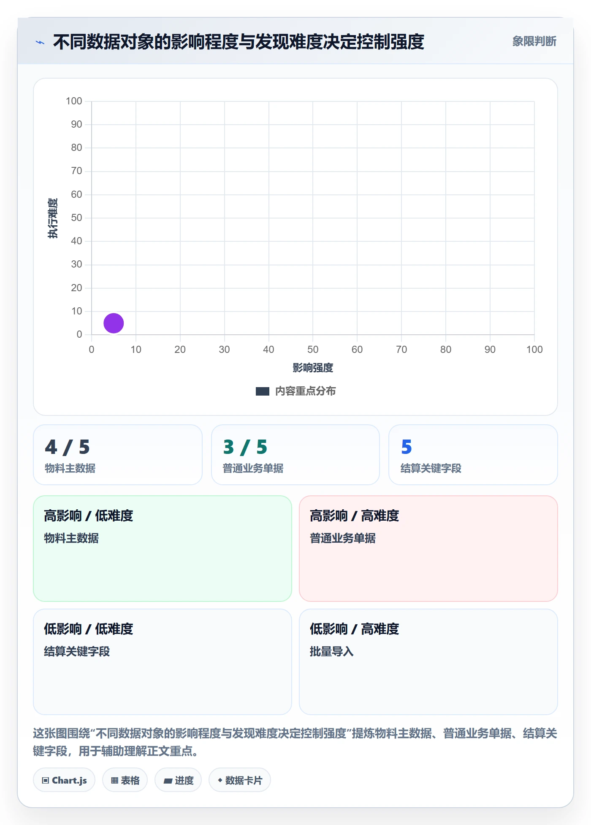Click the summary paragraph starting 这张图围绕
Screen dimensions: 591x825
[295, 742]
